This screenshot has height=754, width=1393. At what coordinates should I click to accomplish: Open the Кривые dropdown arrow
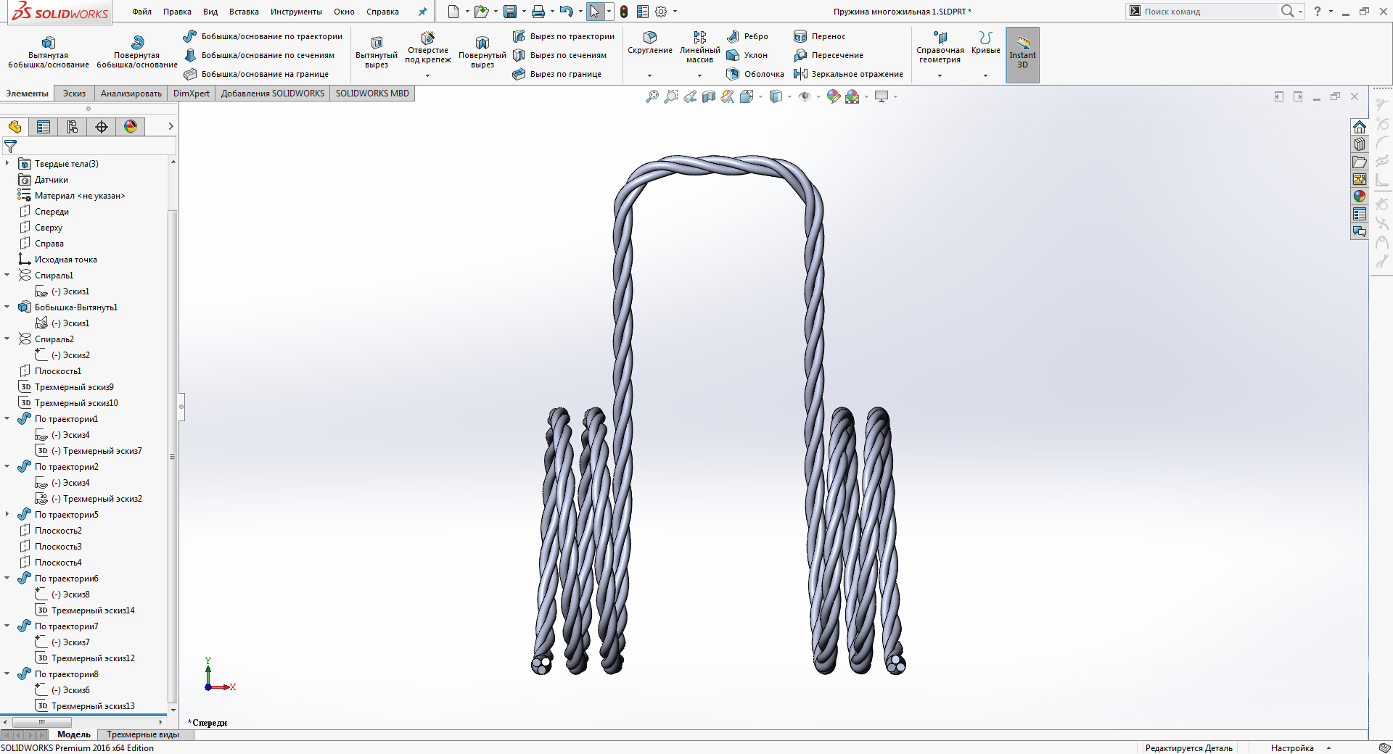coord(985,75)
